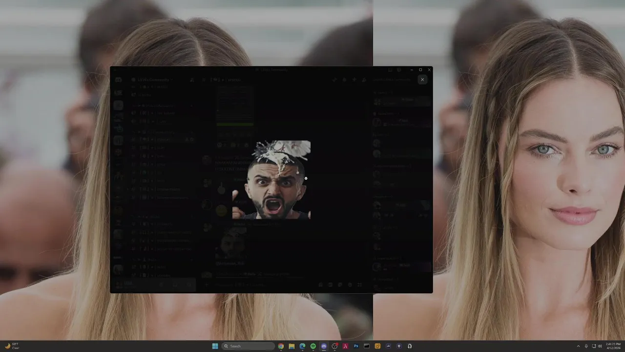Open the clock and date panel

613,346
